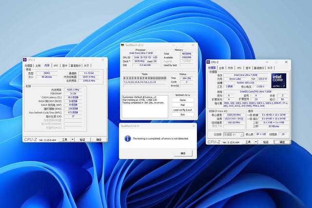Click 验证 button in right CPU-Z window

pyautogui.click(x=266, y=142)
